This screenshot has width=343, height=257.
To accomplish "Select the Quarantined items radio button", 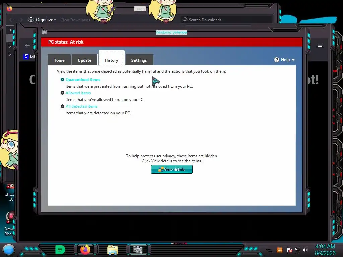I will [x=62, y=80].
